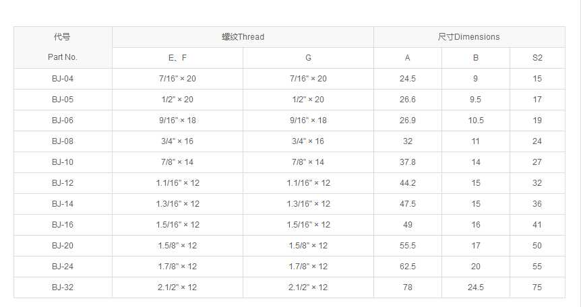This screenshot has height=307, width=581.
Task: Click the 螺纹Thread header cell
Action: coord(243,37)
